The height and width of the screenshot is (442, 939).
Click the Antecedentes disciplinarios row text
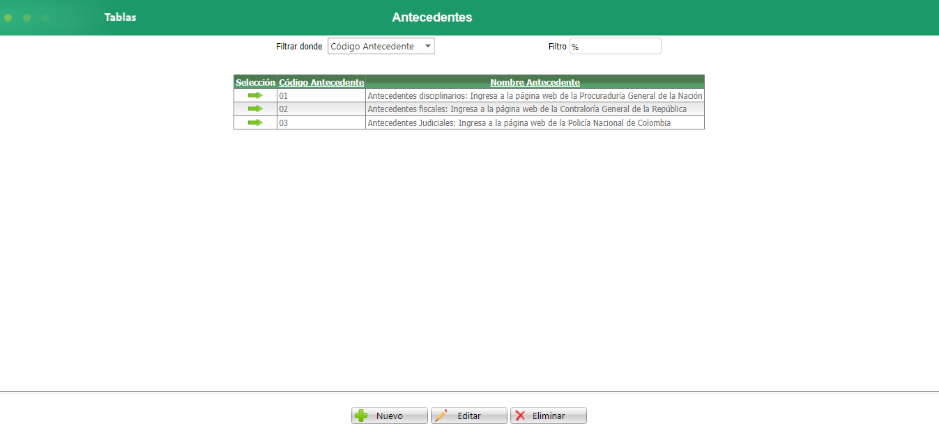tap(535, 95)
